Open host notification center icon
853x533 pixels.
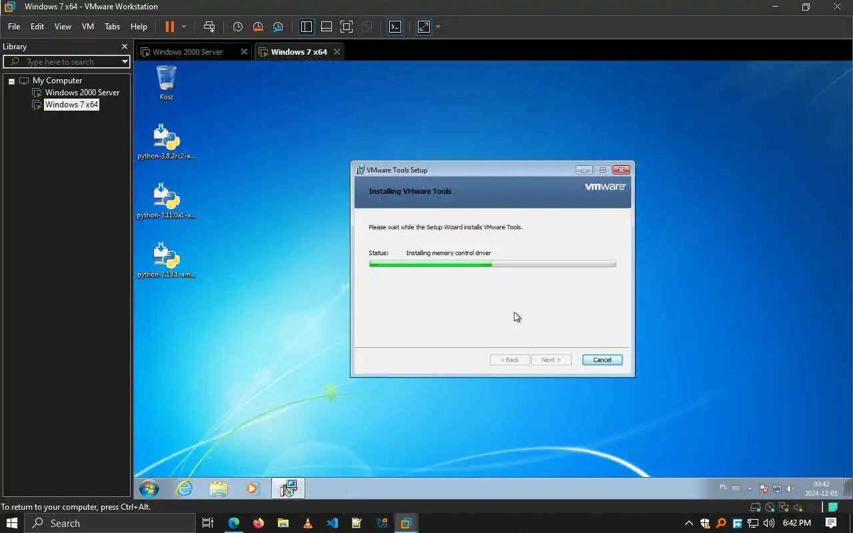point(831,523)
